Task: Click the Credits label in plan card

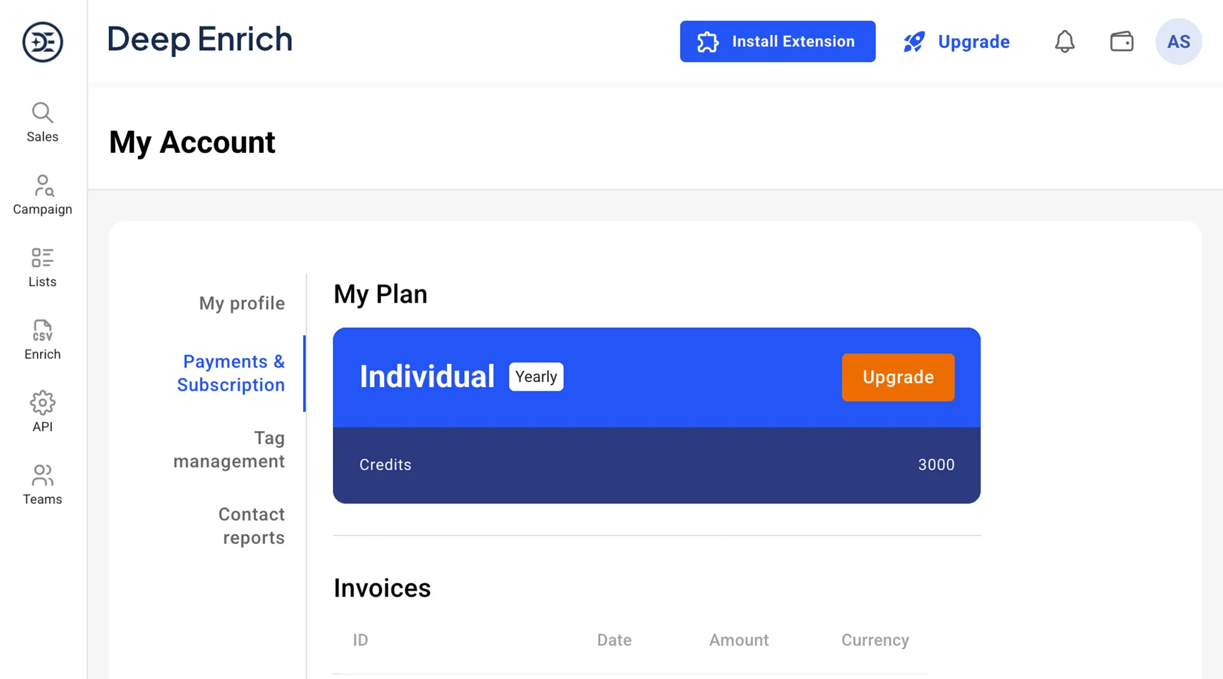Action: click(x=385, y=465)
